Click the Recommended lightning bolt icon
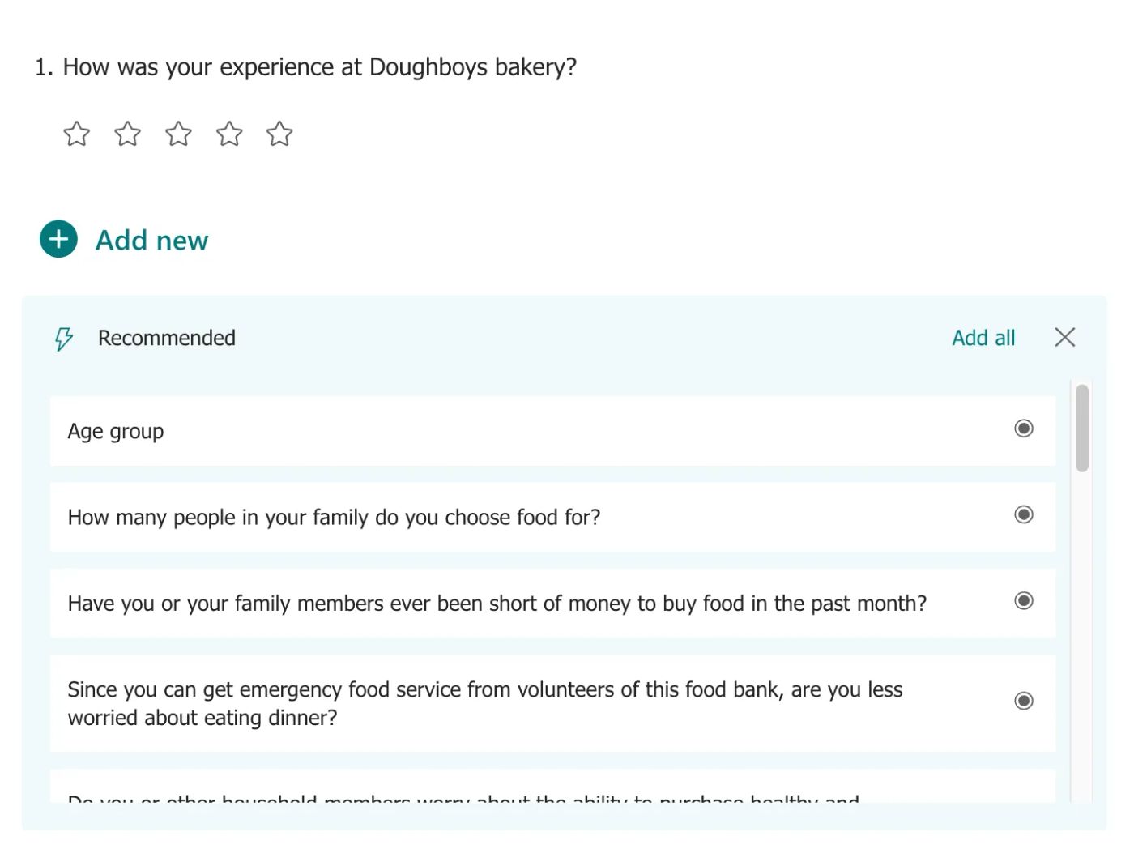Screen dimensions: 1134x866 point(63,339)
